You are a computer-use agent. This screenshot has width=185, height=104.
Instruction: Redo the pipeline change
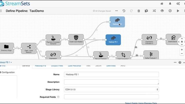coord(131,11)
